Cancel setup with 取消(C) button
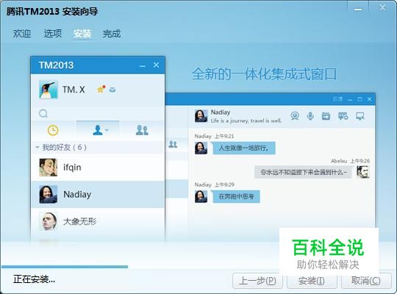The height and width of the screenshot is (294, 397). [x=366, y=281]
